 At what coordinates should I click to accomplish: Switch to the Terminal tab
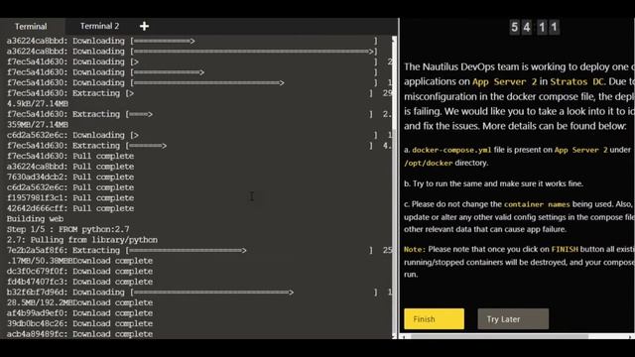31,27
